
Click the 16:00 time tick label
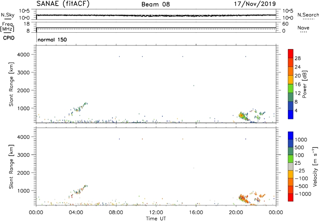[196, 213]
